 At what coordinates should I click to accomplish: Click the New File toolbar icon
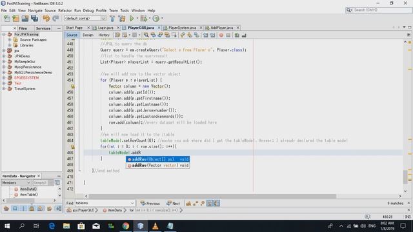coord(7,19)
